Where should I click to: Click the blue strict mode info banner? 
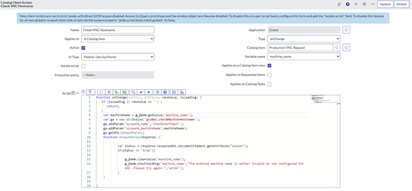203,18
